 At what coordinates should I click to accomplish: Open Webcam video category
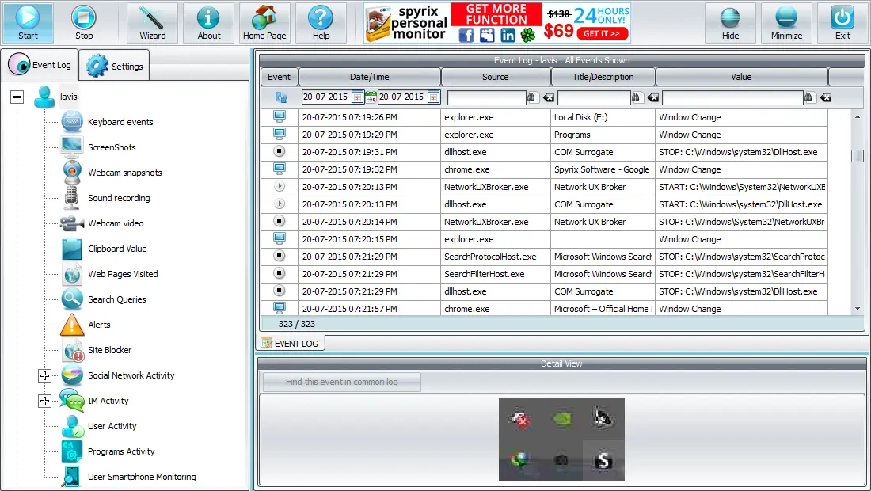pyautogui.click(x=116, y=223)
